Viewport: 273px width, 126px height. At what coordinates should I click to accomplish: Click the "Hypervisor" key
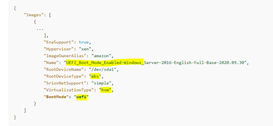point(59,49)
